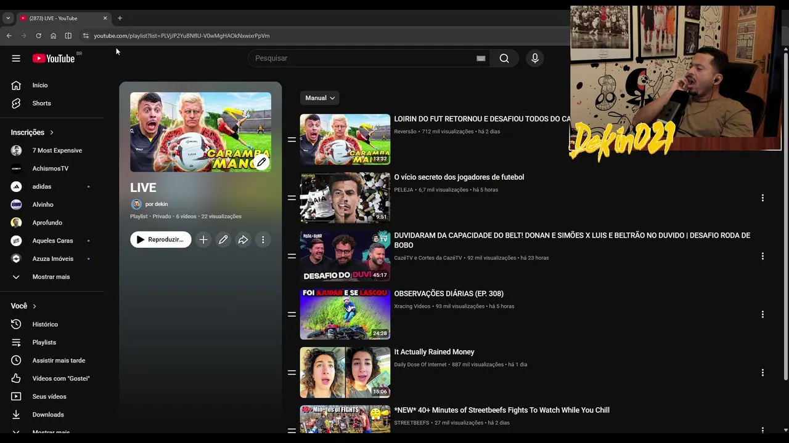
Task: Click the drag handle of It Actually Rained Money
Action: tap(292, 373)
